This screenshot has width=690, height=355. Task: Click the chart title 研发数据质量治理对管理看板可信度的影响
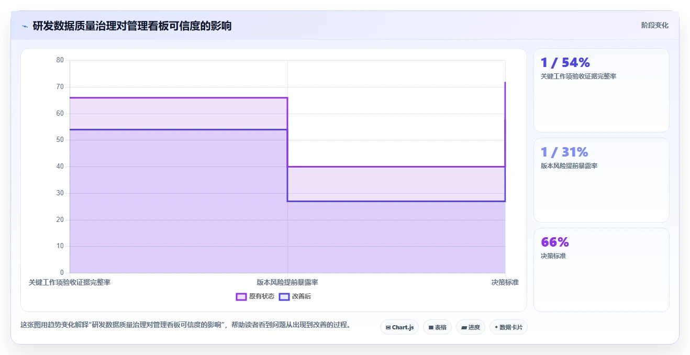(132, 26)
